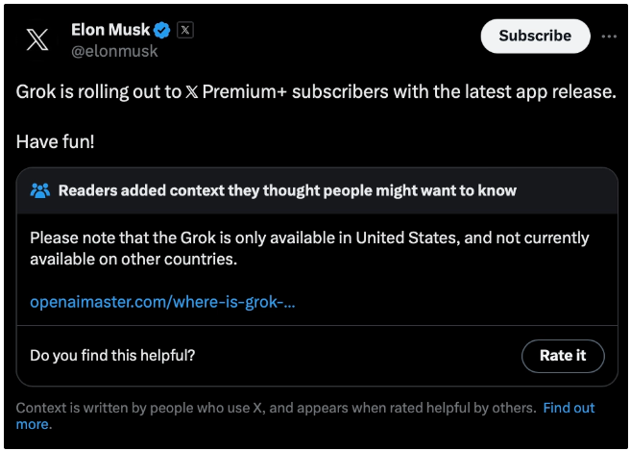This screenshot has width=630, height=451.
Task: Click the 'Grok is rolling out' post text
Action: pyautogui.click(x=96, y=92)
